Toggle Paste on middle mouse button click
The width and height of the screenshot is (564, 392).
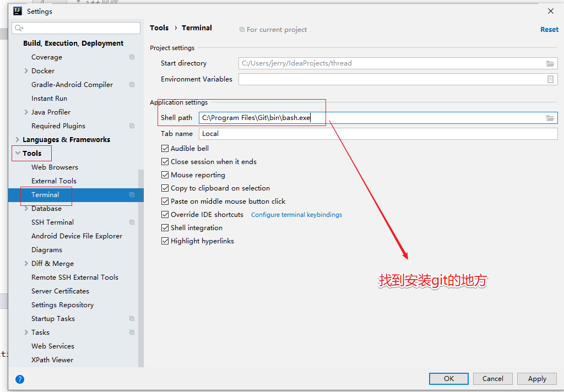click(x=165, y=201)
